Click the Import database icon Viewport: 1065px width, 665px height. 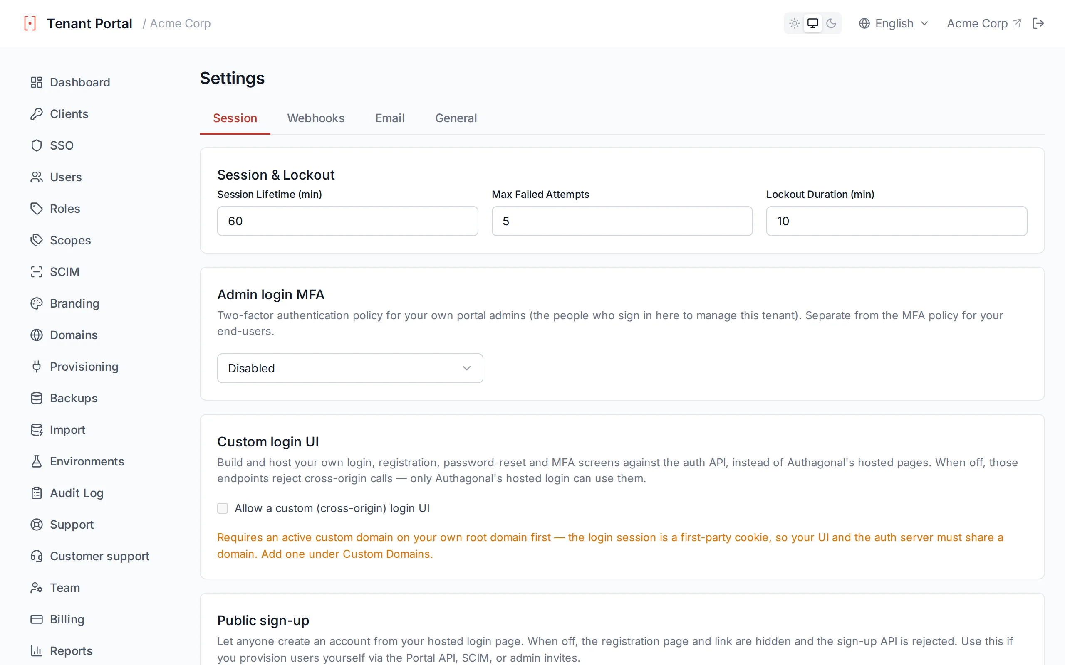pos(37,430)
